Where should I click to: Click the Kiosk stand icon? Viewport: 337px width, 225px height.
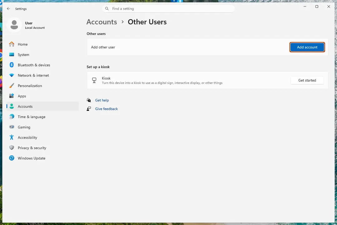94,80
